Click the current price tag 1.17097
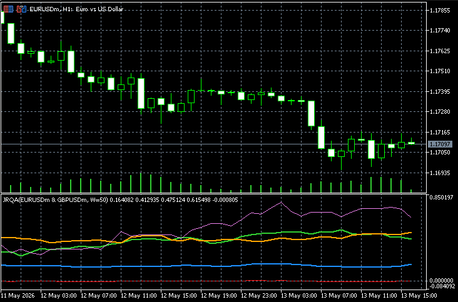Image resolution: width=458 pixels, height=302 pixels. [x=440, y=144]
